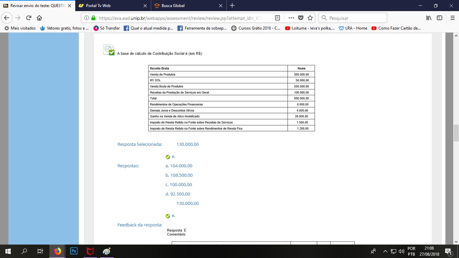
Task: Open the Windows Start menu
Action: point(8,251)
